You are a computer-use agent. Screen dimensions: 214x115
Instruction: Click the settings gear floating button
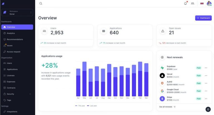point(208,109)
